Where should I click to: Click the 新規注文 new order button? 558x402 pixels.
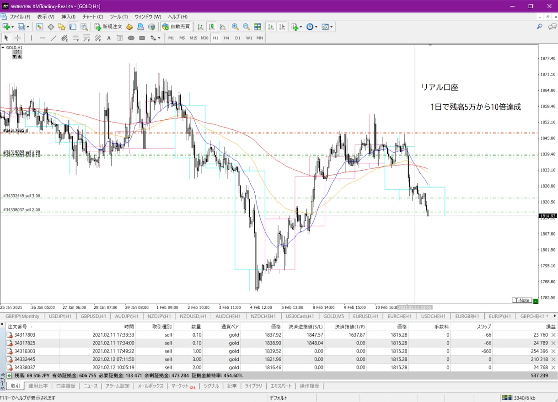click(x=108, y=27)
